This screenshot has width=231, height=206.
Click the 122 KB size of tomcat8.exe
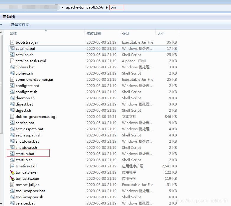click(171, 172)
